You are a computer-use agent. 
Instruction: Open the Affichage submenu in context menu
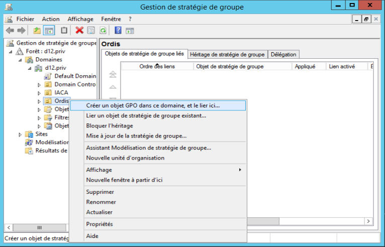pos(99,170)
